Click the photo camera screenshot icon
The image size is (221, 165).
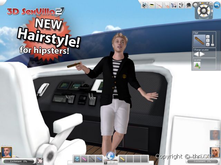point(189,5)
